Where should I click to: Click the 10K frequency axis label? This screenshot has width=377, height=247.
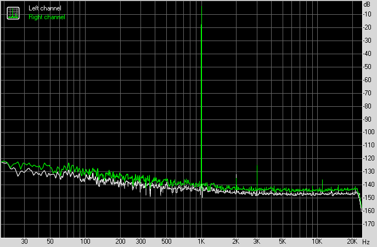pos(317,242)
